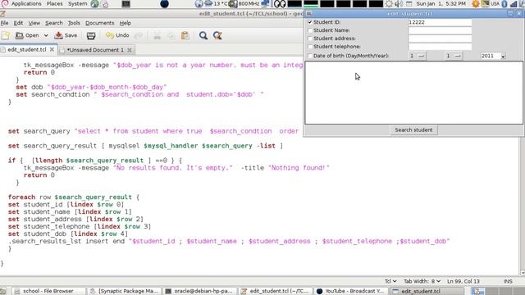Save the edit_student.tcl file
The image size is (525, 295).
66,35
